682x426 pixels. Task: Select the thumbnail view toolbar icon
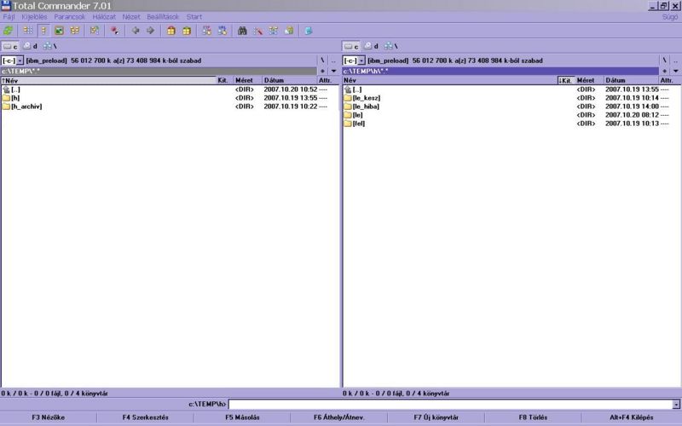point(60,31)
